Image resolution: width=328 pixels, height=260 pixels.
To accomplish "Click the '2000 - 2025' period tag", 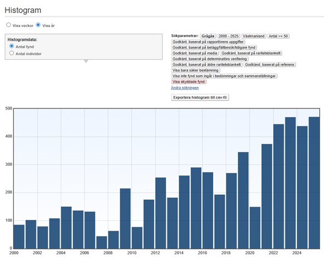I will click(230, 36).
